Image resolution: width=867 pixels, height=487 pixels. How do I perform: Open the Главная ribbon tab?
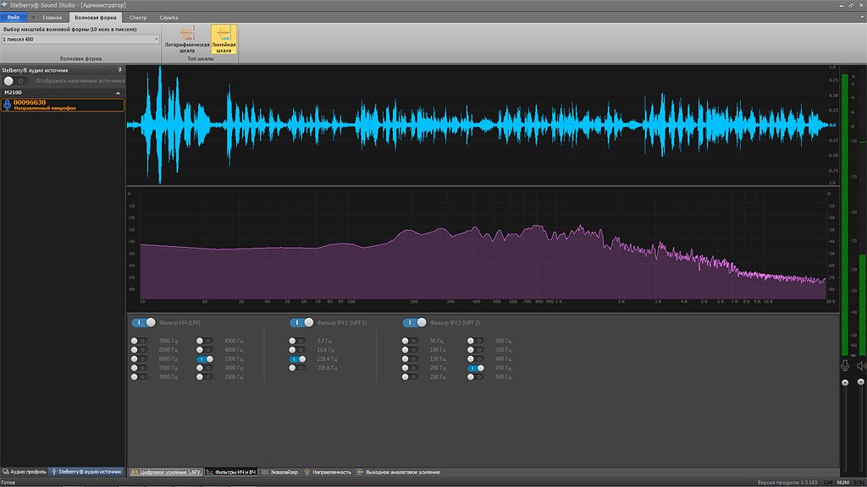[x=52, y=16]
